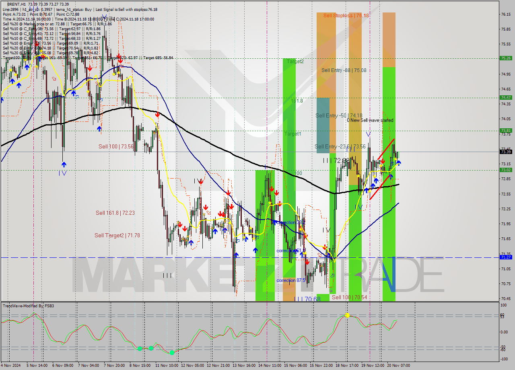The width and height of the screenshot is (515, 370).
Task: Select the 'Sell Entry -88 | 75.08' label
Action: point(344,70)
